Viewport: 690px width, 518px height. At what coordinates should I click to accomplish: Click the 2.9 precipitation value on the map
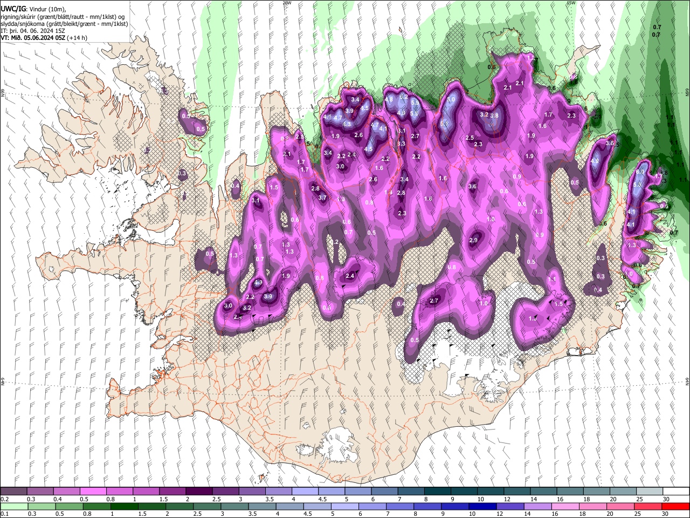click(473, 240)
